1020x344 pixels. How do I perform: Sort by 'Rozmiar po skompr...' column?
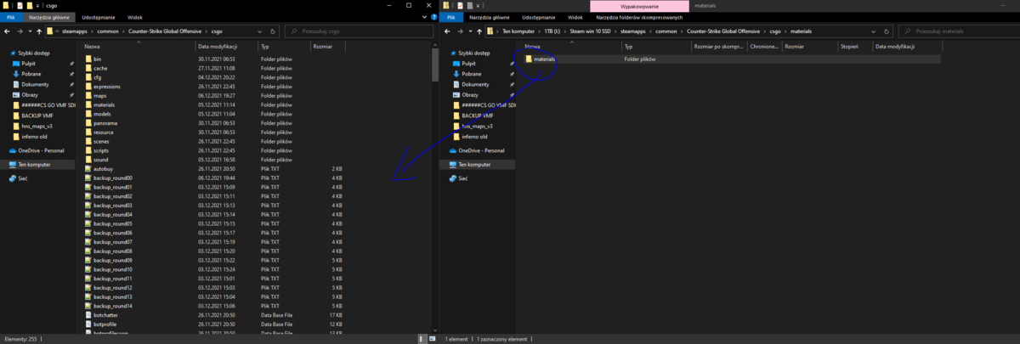click(719, 47)
